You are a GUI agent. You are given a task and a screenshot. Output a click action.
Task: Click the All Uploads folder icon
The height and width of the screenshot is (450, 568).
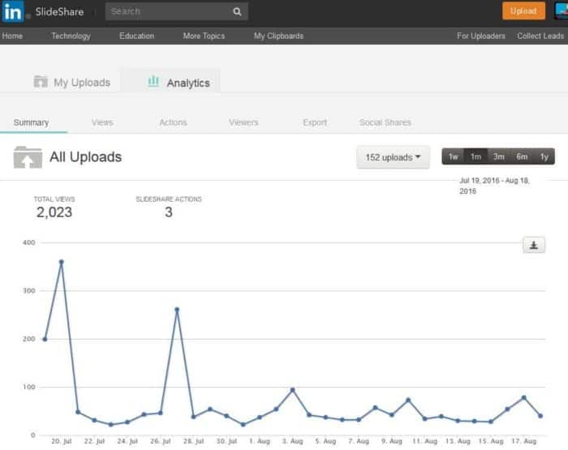28,157
